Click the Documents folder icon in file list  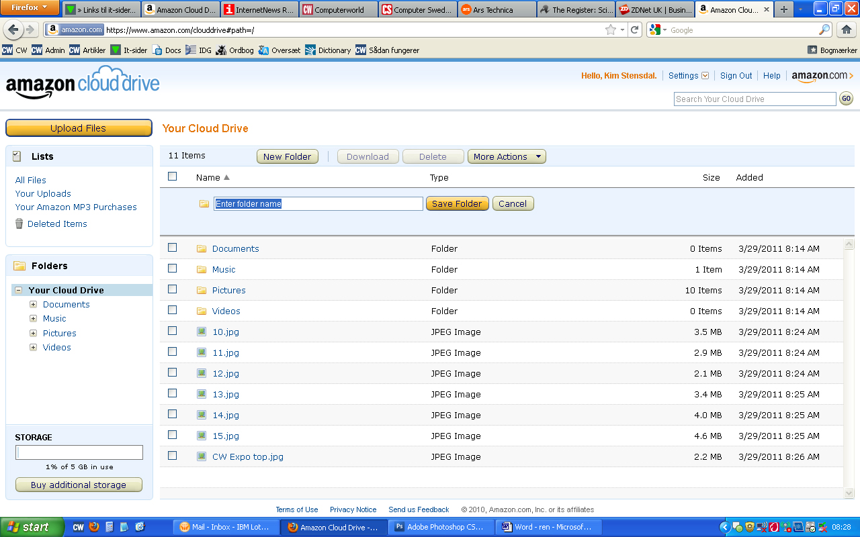202,248
